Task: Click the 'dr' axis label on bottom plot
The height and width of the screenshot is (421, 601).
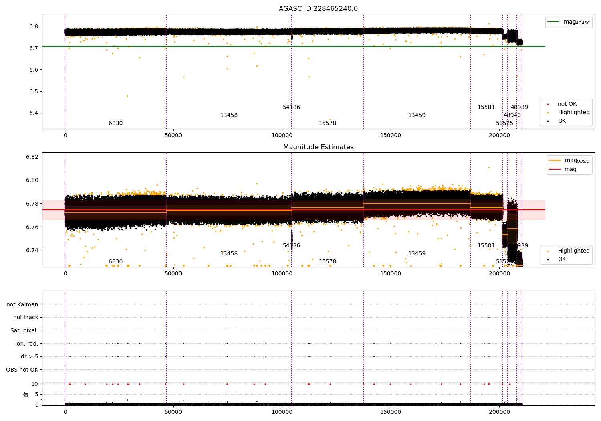Action: [26, 394]
